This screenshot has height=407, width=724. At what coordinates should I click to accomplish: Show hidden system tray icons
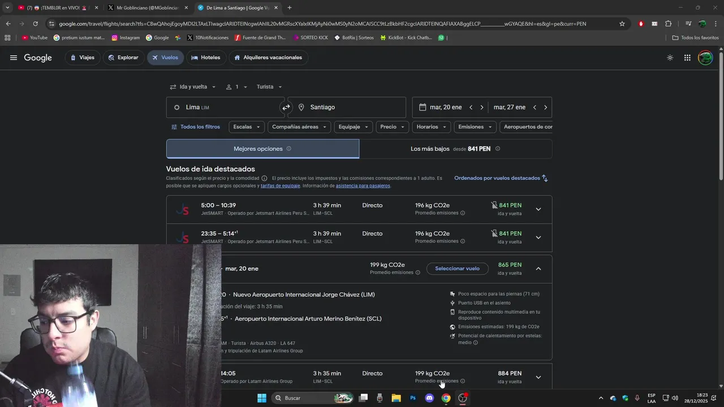point(601,398)
